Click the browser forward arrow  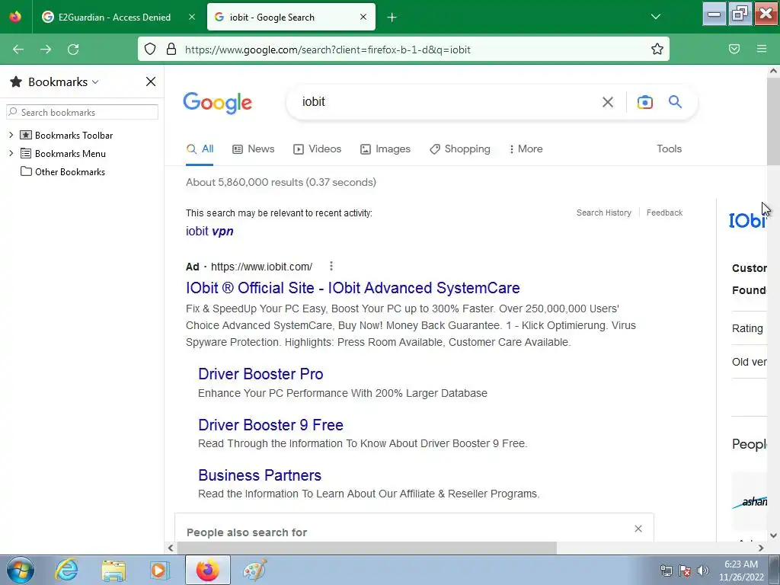[46, 50]
